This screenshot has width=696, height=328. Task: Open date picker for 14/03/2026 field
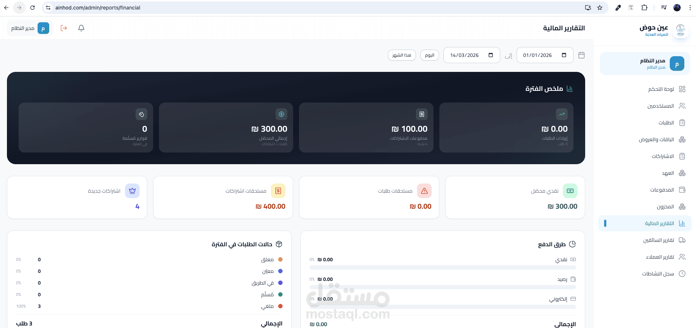pos(491,55)
